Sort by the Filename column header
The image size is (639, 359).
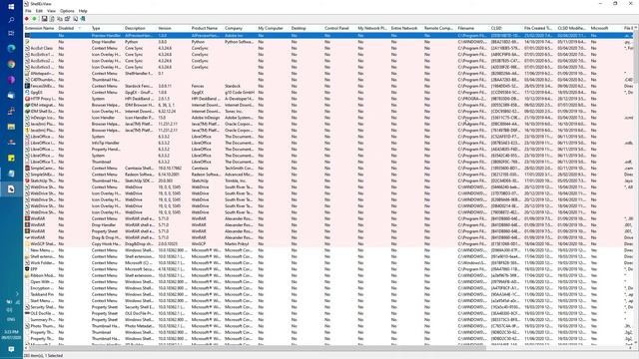pos(472,29)
